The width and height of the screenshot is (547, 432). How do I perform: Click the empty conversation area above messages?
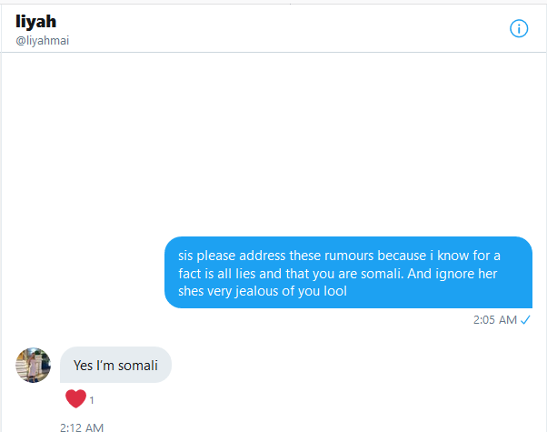[x=273, y=143]
